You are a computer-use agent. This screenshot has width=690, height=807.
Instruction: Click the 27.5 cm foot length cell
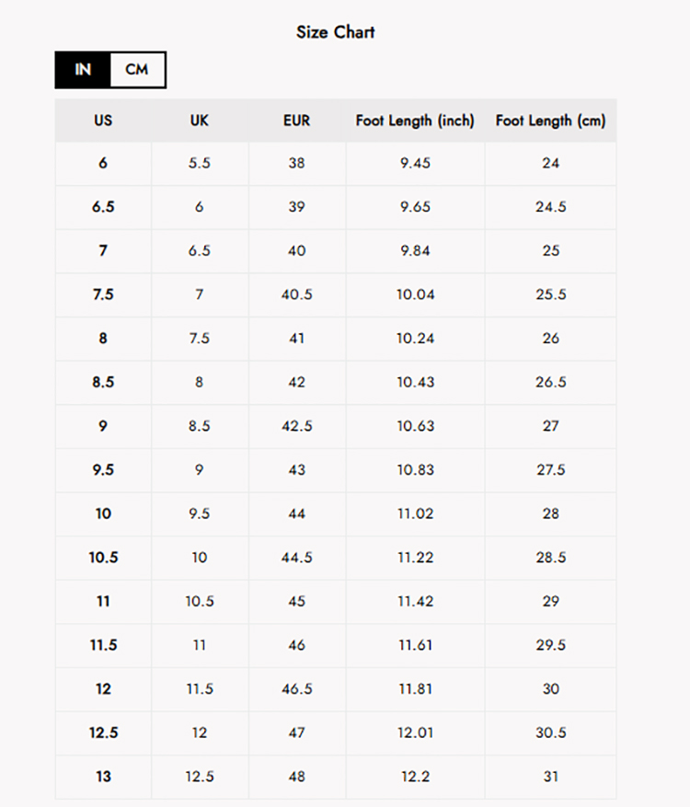(550, 470)
